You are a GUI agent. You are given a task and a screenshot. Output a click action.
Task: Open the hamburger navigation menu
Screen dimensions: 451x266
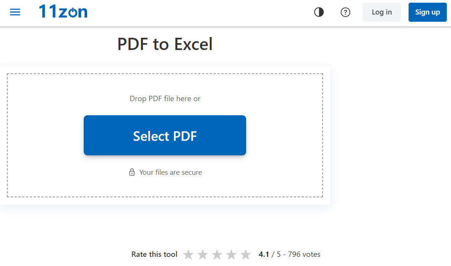tap(15, 12)
